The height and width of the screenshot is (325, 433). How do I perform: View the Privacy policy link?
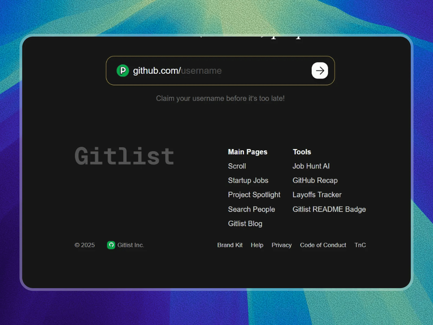(281, 245)
